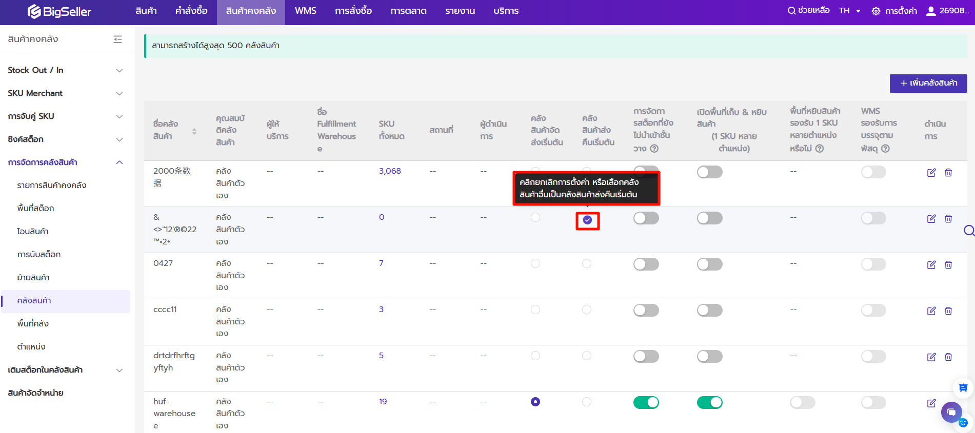Edit the drtdrfhrftgyftyh warehouse
Viewport: 975px width, 433px height.
pos(931,357)
